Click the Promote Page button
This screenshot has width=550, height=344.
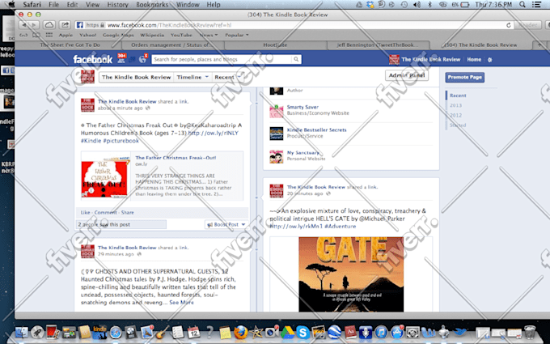465,77
